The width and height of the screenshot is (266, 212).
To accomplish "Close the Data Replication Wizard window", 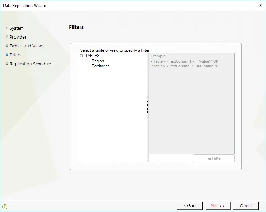I will pos(260,5).
